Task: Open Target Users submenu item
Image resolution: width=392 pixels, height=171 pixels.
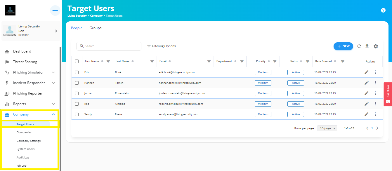Action: click(25, 124)
